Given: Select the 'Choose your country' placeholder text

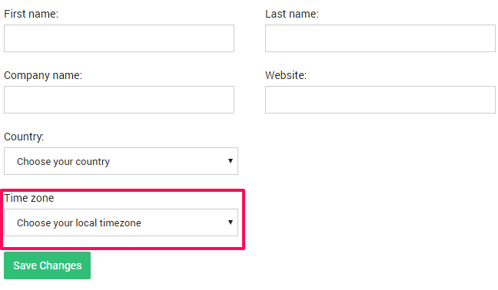Looking at the screenshot, I should [x=63, y=162].
